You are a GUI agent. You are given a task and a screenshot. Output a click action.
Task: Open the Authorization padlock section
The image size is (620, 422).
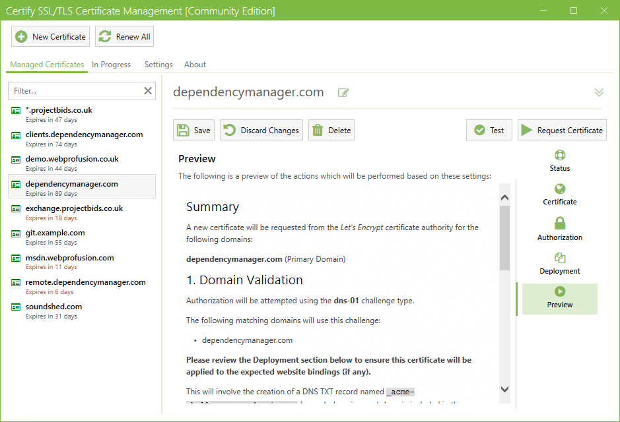click(560, 224)
